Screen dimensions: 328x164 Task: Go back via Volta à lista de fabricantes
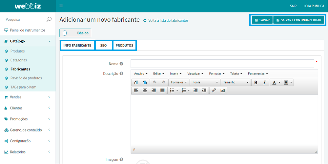click(x=168, y=20)
